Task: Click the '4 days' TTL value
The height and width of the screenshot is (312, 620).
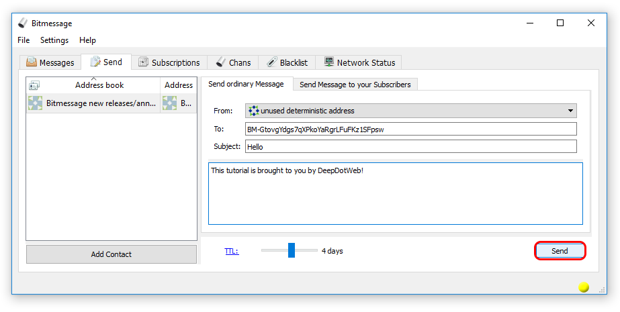Action: (332, 251)
